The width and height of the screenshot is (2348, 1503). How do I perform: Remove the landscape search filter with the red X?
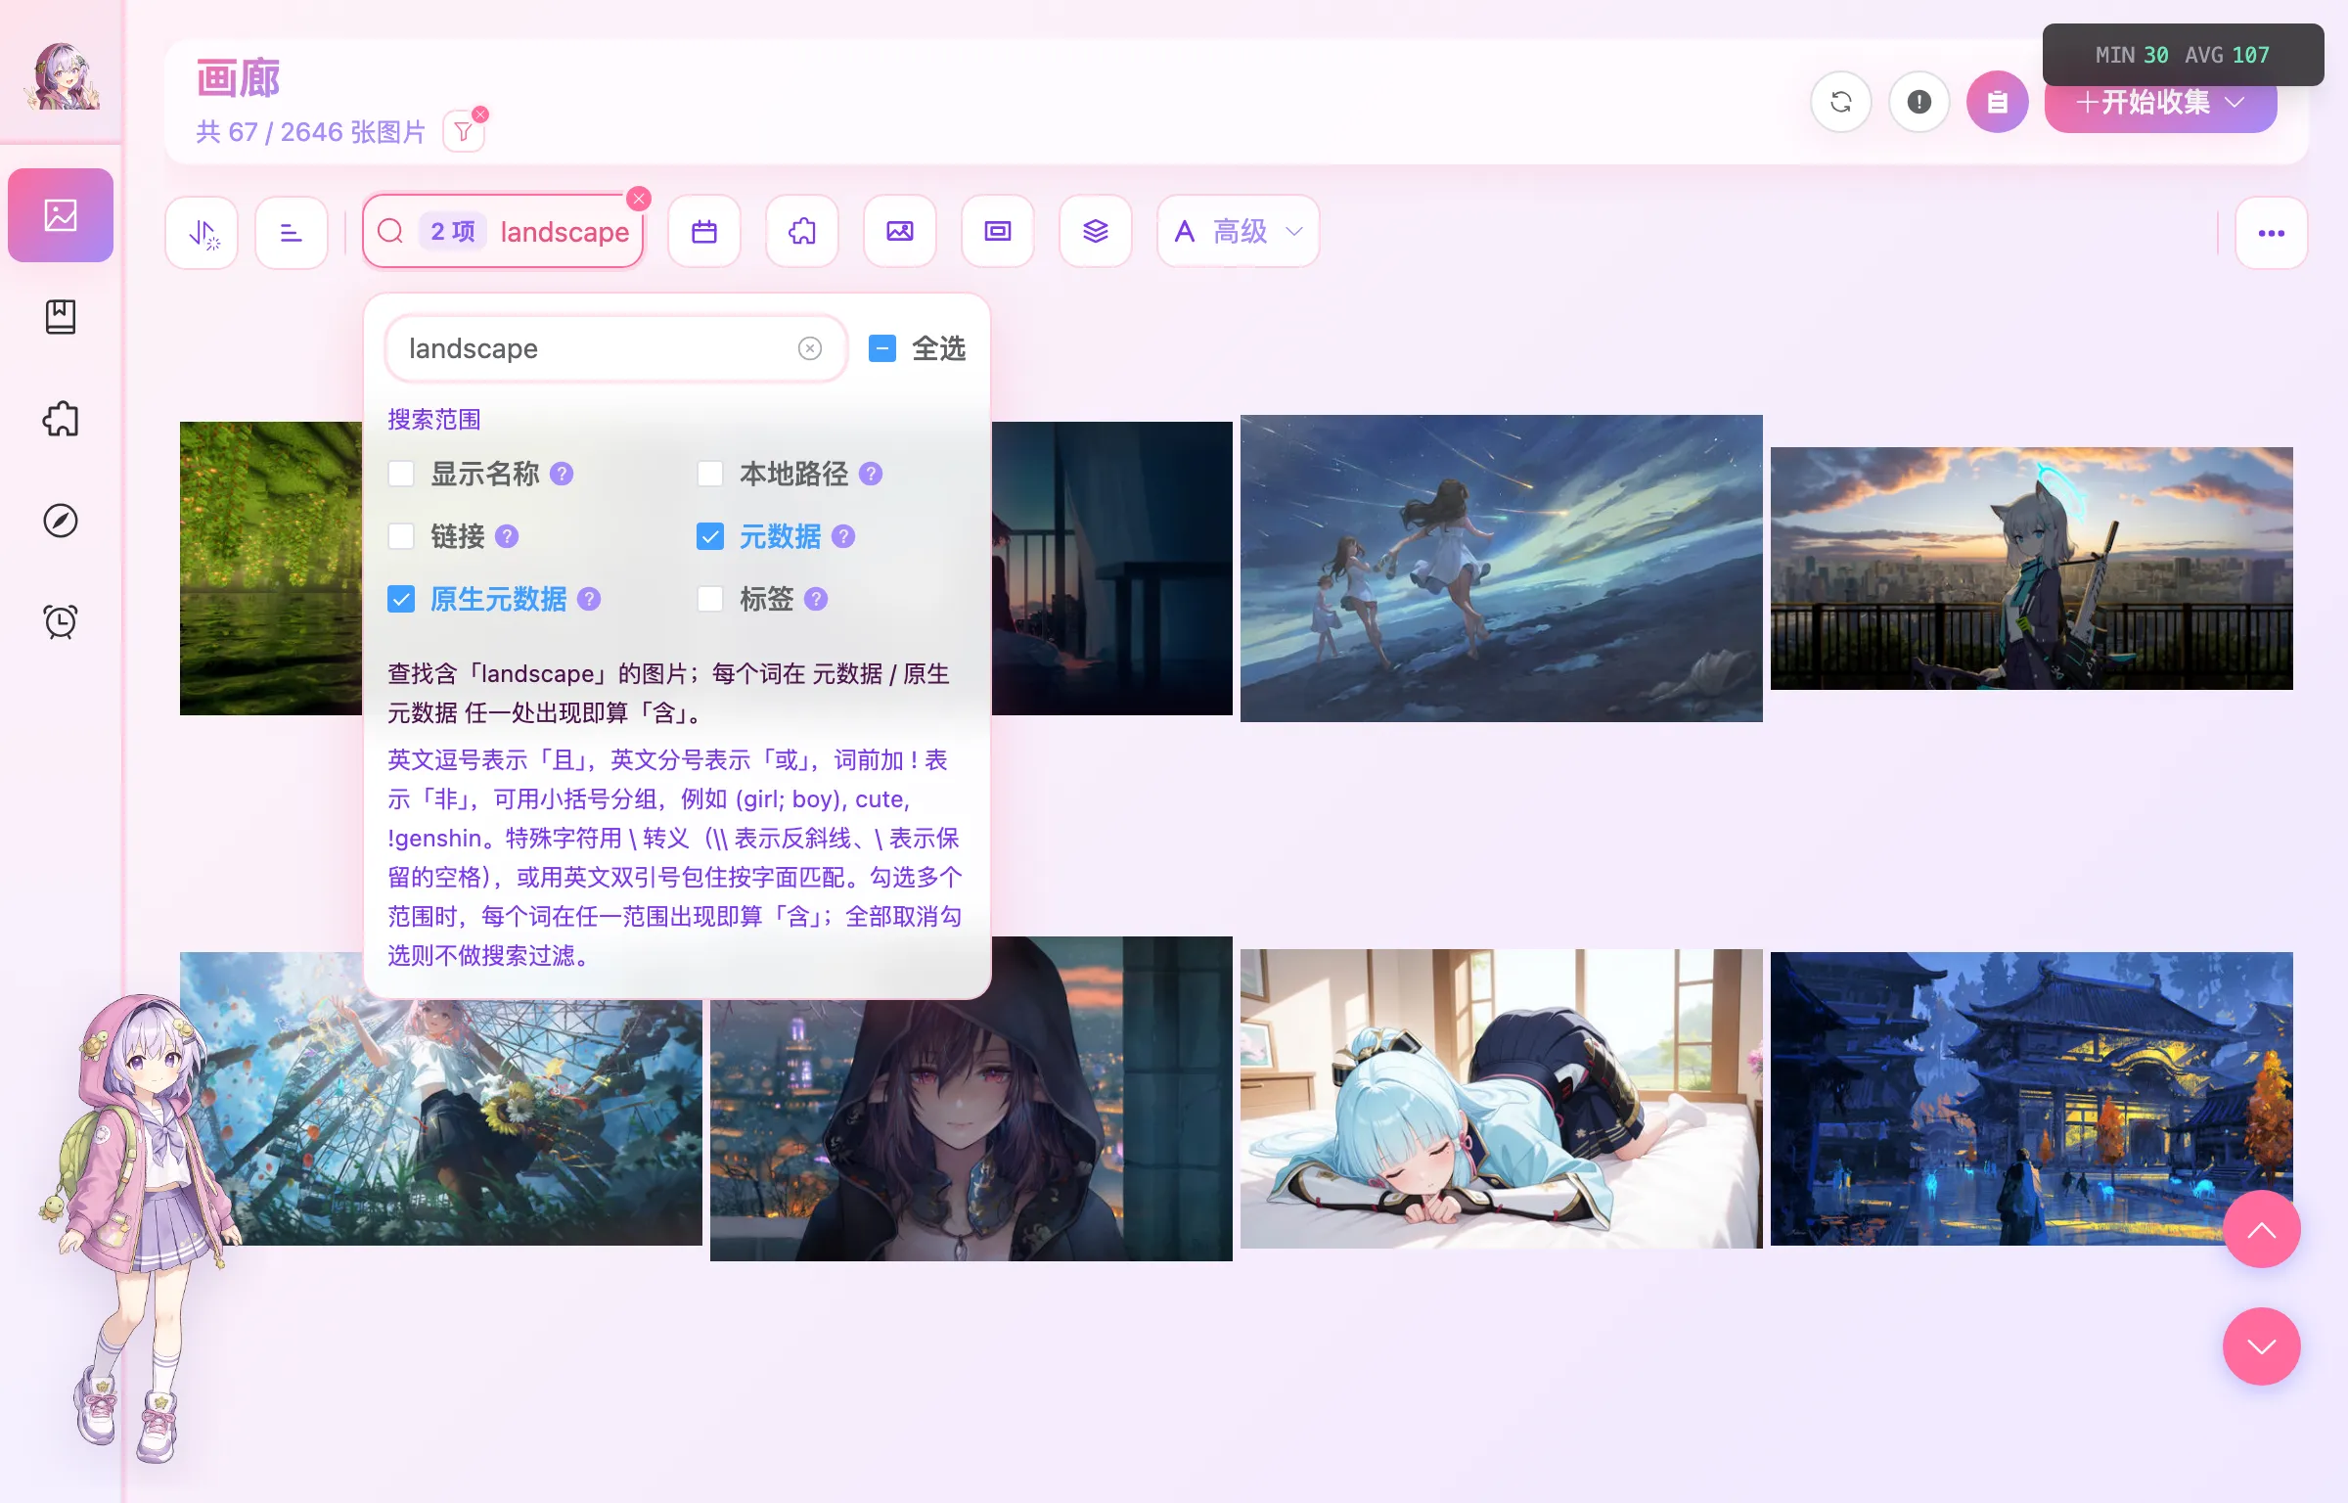click(x=639, y=199)
